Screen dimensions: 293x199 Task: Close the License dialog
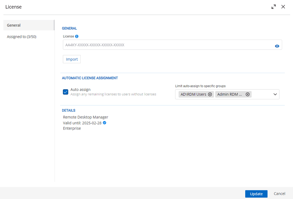click(x=283, y=7)
